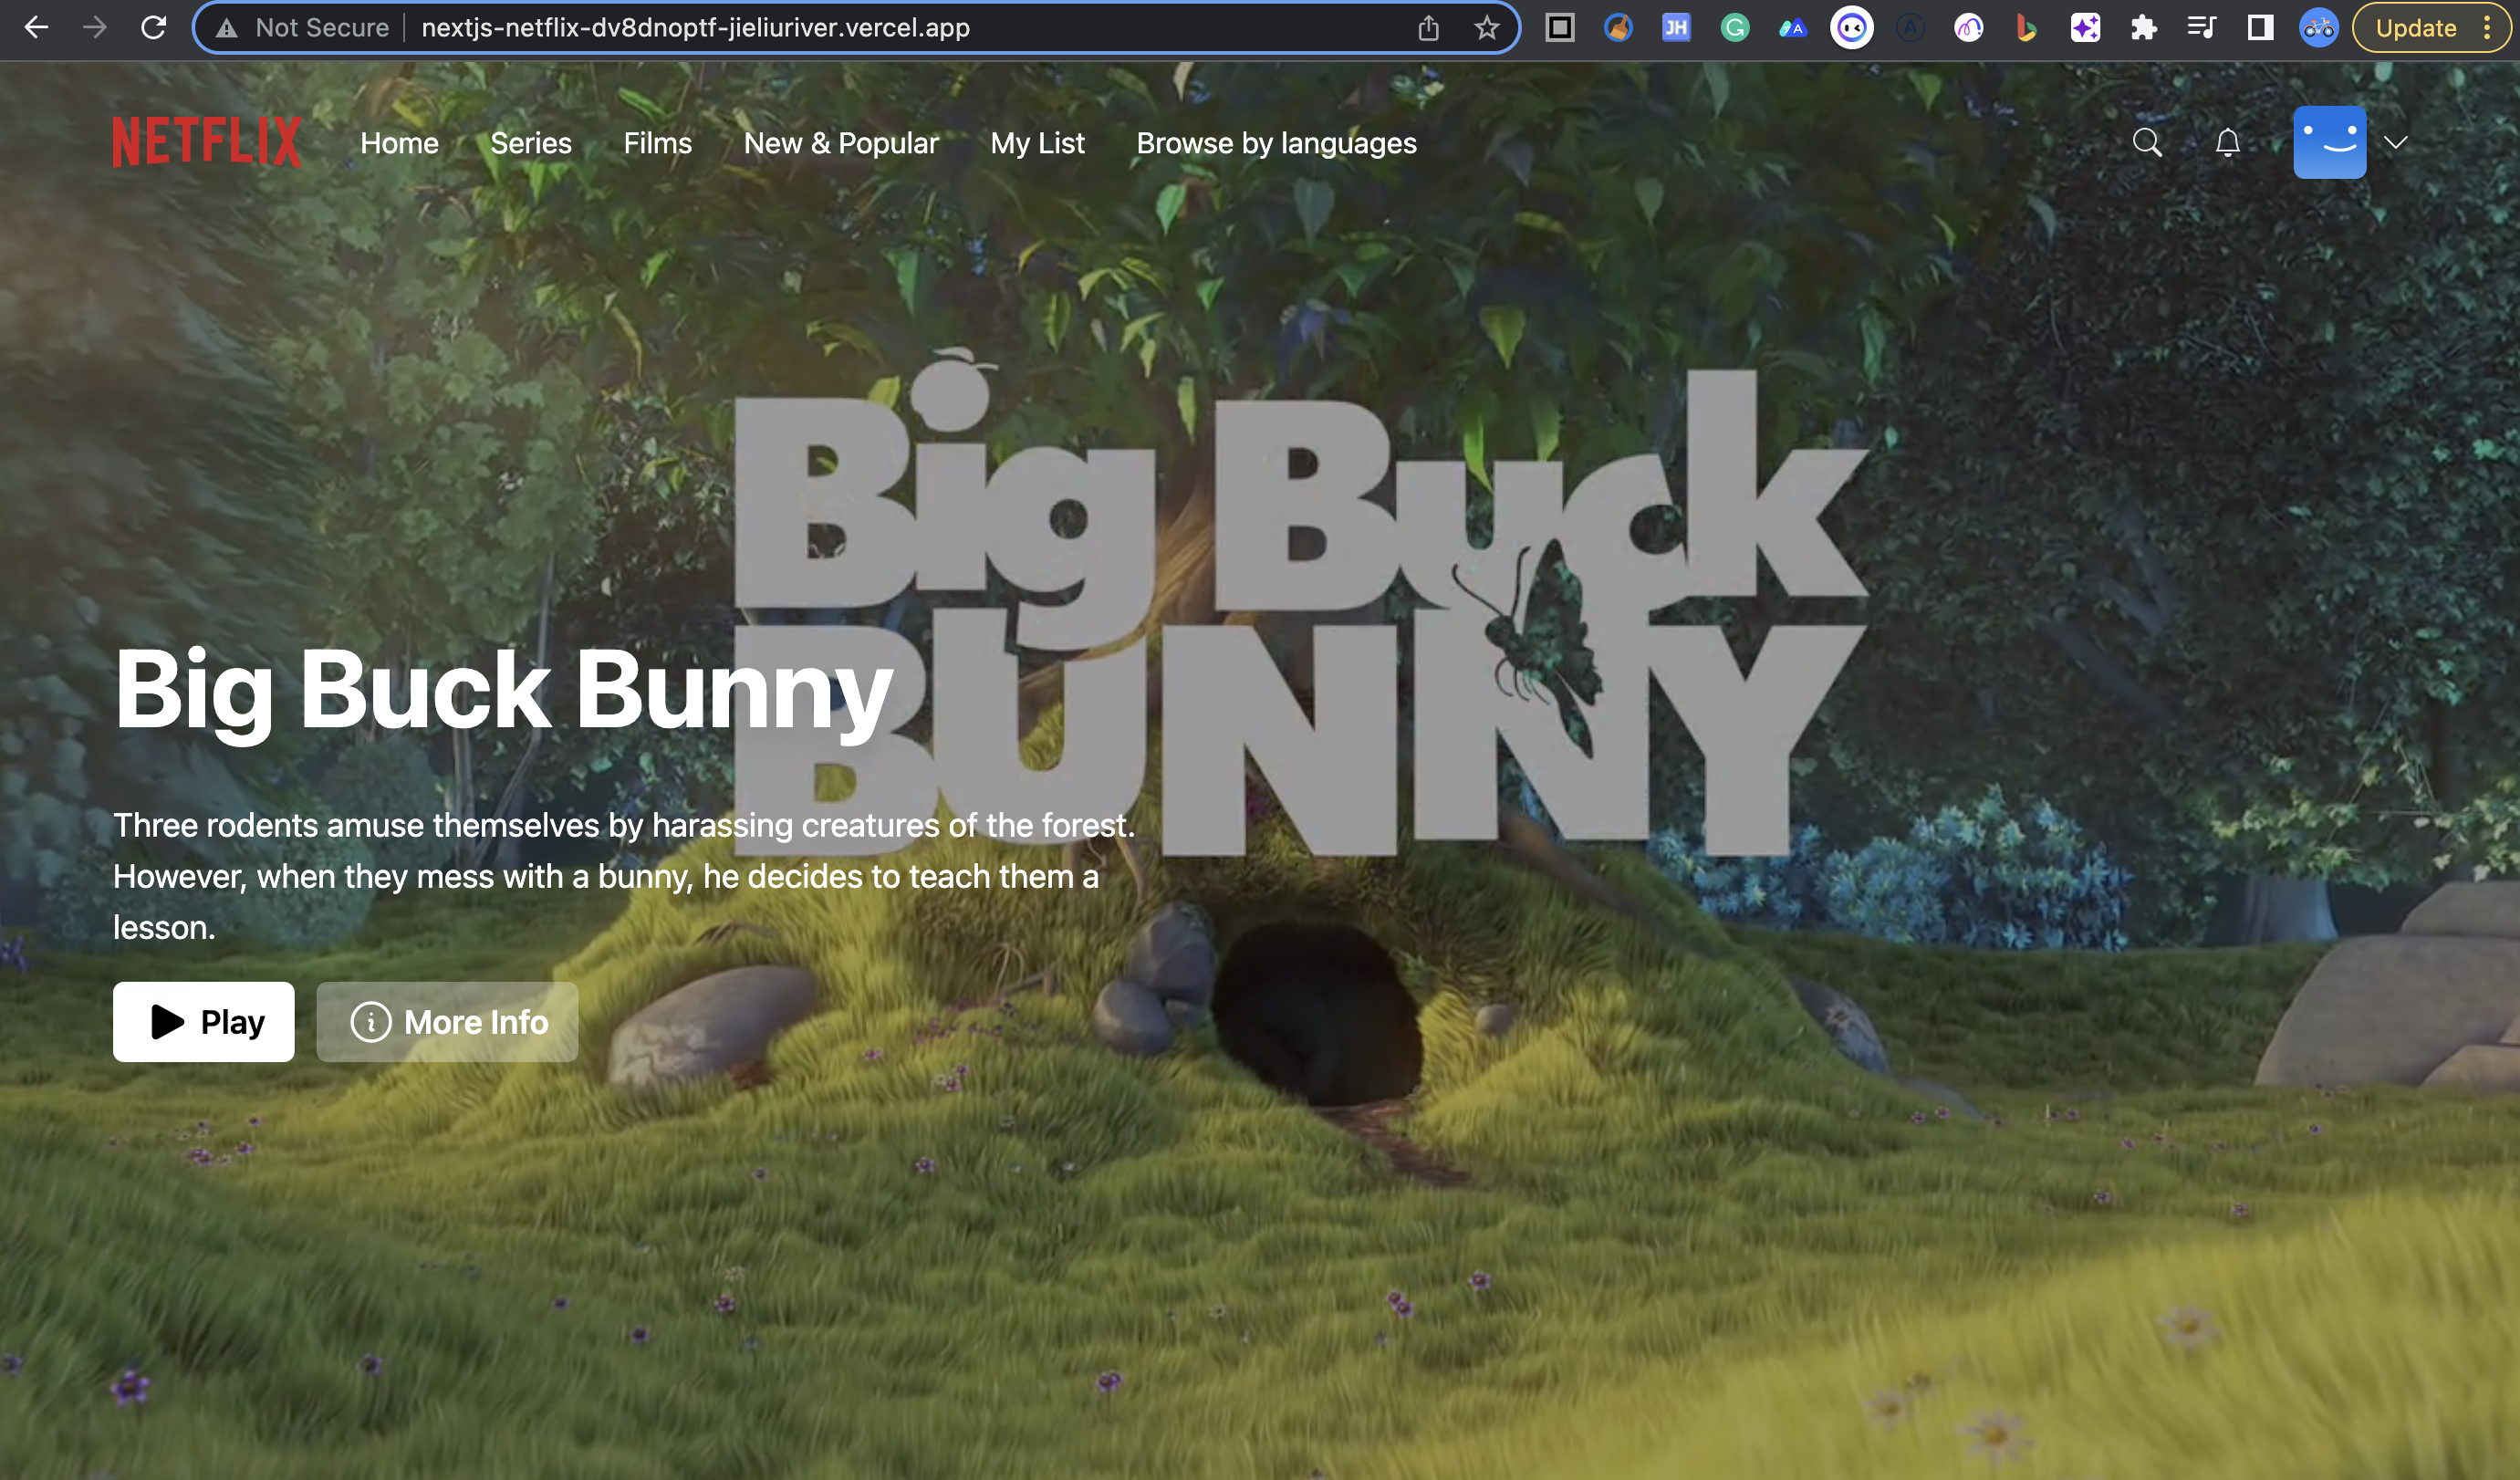2520x1480 pixels.
Task: Open More Info for Big Buck Bunny
Action: coord(447,1022)
